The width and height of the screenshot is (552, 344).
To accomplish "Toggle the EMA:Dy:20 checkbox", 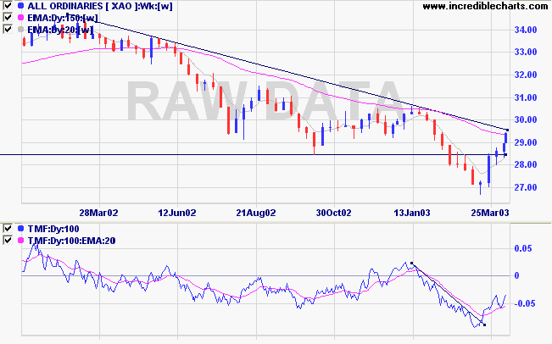I will click(x=8, y=29).
